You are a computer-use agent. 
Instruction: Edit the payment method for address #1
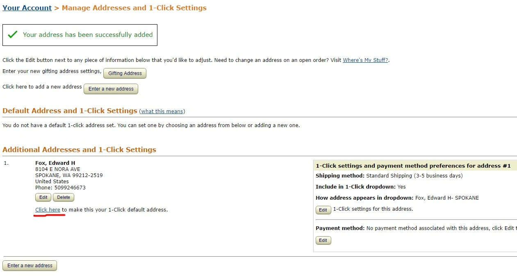pos(323,240)
